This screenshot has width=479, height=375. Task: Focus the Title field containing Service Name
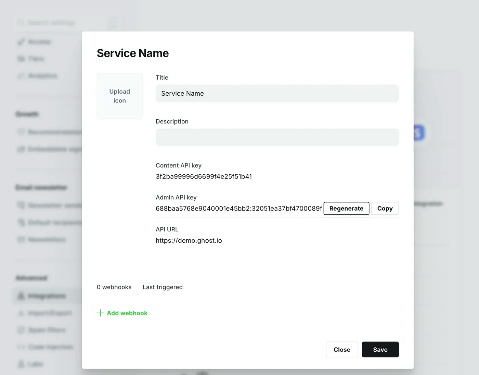pyautogui.click(x=277, y=93)
